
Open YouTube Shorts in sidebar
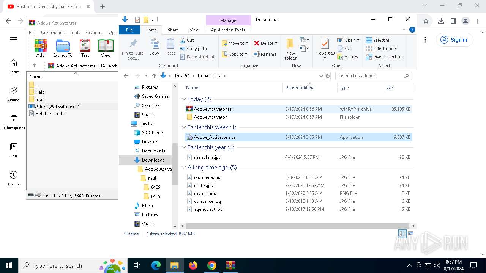tap(14, 94)
